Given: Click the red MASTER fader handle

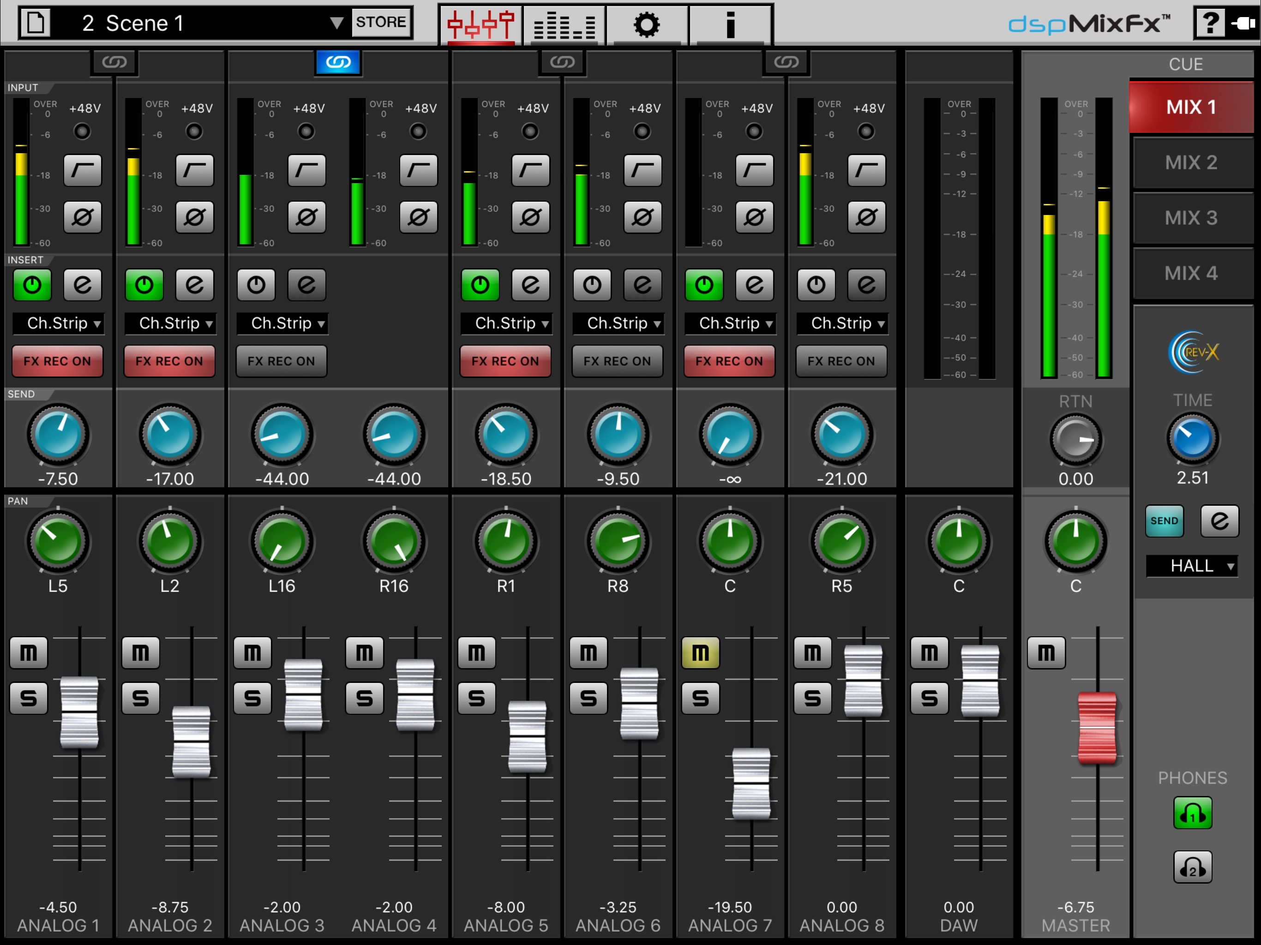Looking at the screenshot, I should pyautogui.click(x=1097, y=728).
